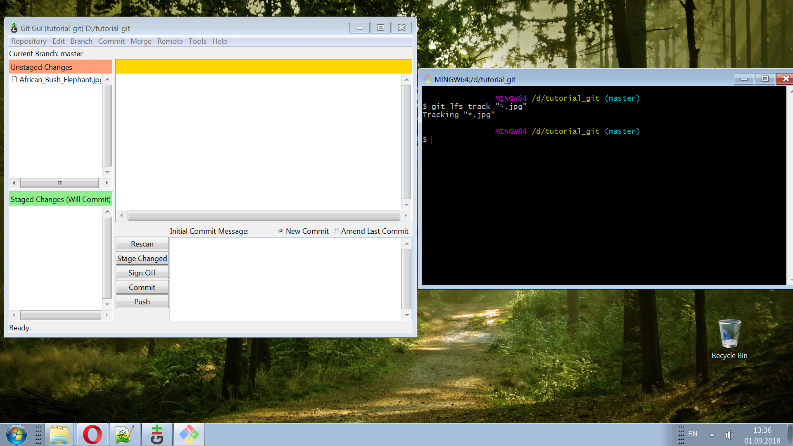The width and height of the screenshot is (793, 446).
Task: Click the Commit icon button
Action: pyautogui.click(x=142, y=287)
